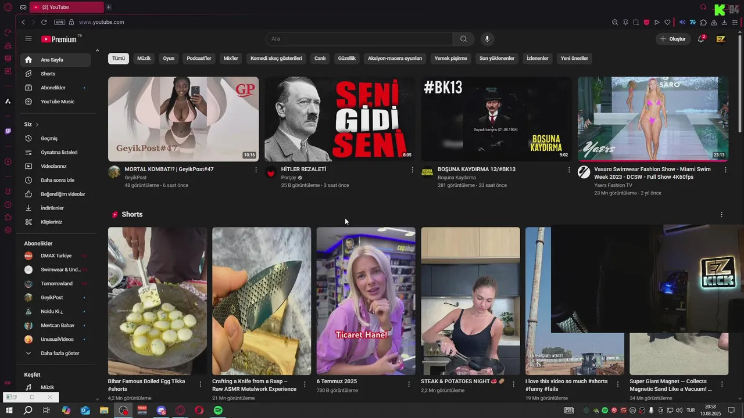Open a new browser tab with plus

(109, 8)
